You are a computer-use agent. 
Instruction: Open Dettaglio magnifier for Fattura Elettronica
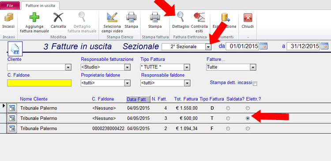tap(181, 17)
